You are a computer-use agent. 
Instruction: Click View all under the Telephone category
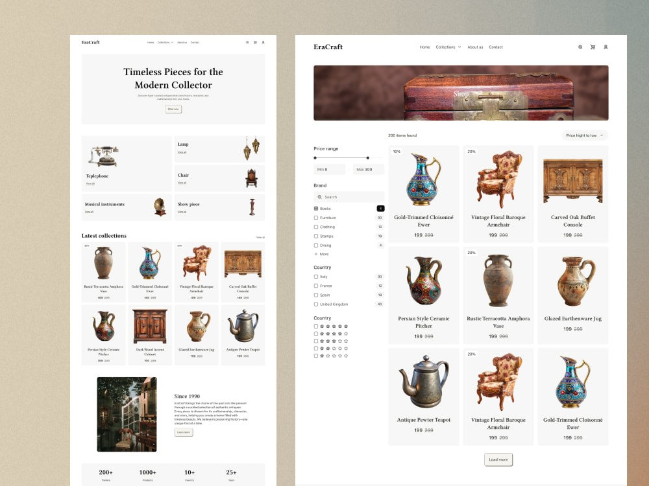[x=90, y=183]
